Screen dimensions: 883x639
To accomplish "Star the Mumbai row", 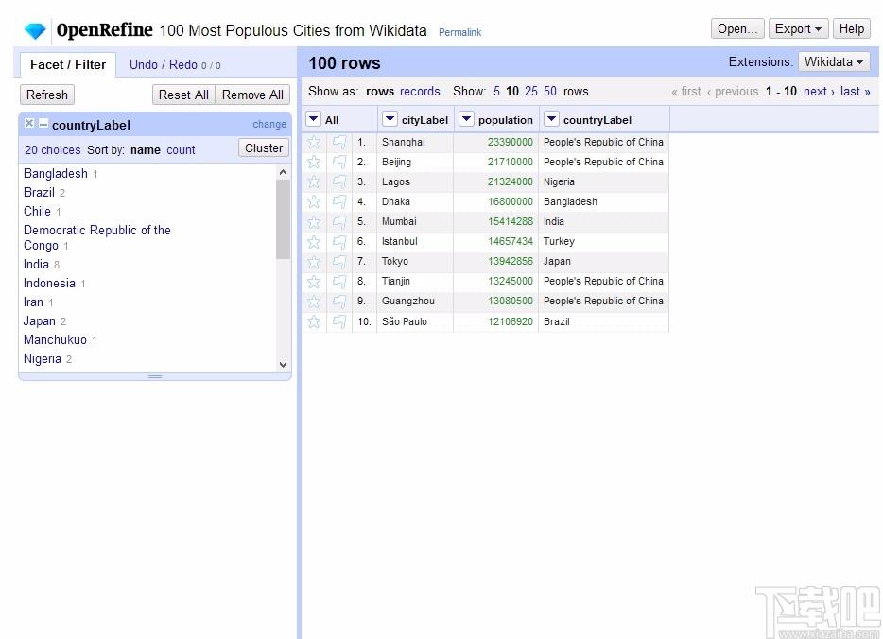I will tap(314, 222).
